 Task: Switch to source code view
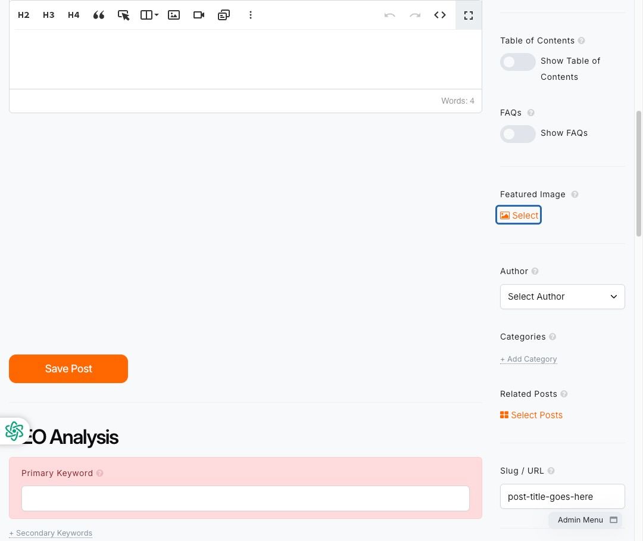point(440,15)
